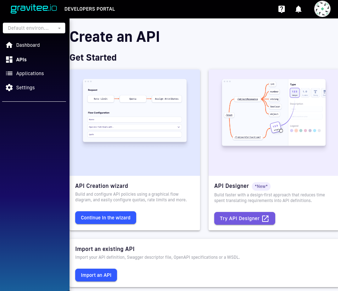Viewport: 338px width, 291px height.
Task: Click the DEVELOPERS PORTAL header text
Action: tap(90, 9)
